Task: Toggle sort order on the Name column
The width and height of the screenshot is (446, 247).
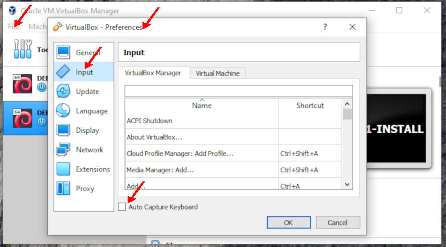Action: coord(202,105)
